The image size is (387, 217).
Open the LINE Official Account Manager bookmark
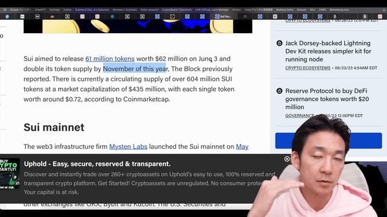click(x=212, y=10)
